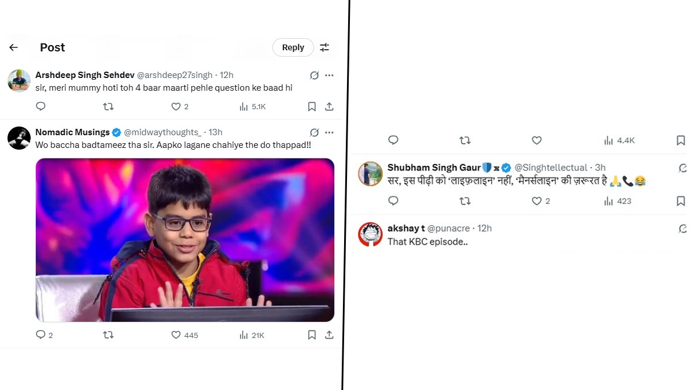This screenshot has height=390, width=694.
Task: Click Grok icon on Nomadic Musings' reply
Action: pyautogui.click(x=314, y=132)
